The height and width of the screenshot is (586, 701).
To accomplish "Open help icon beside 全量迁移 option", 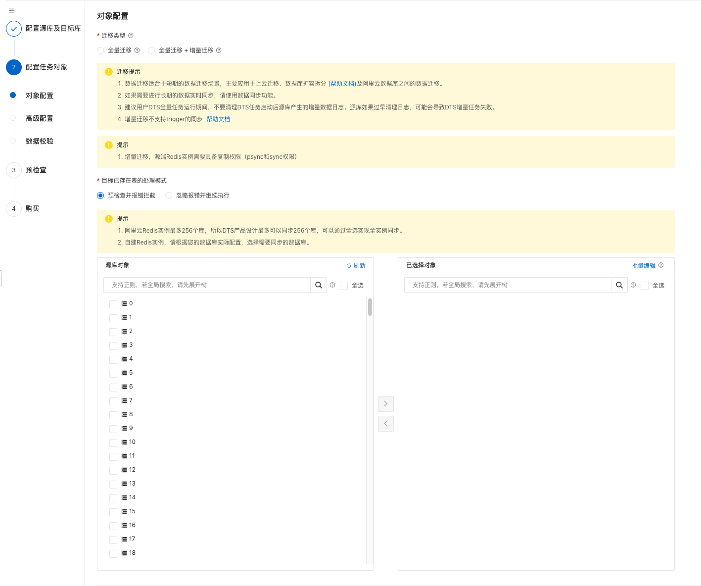I will coord(137,50).
